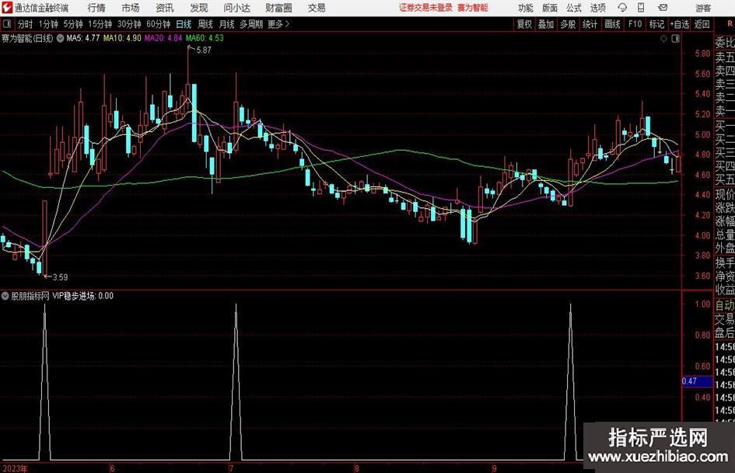735x473 pixels.
Task: Add stock via +自选 button
Action: 680,24
